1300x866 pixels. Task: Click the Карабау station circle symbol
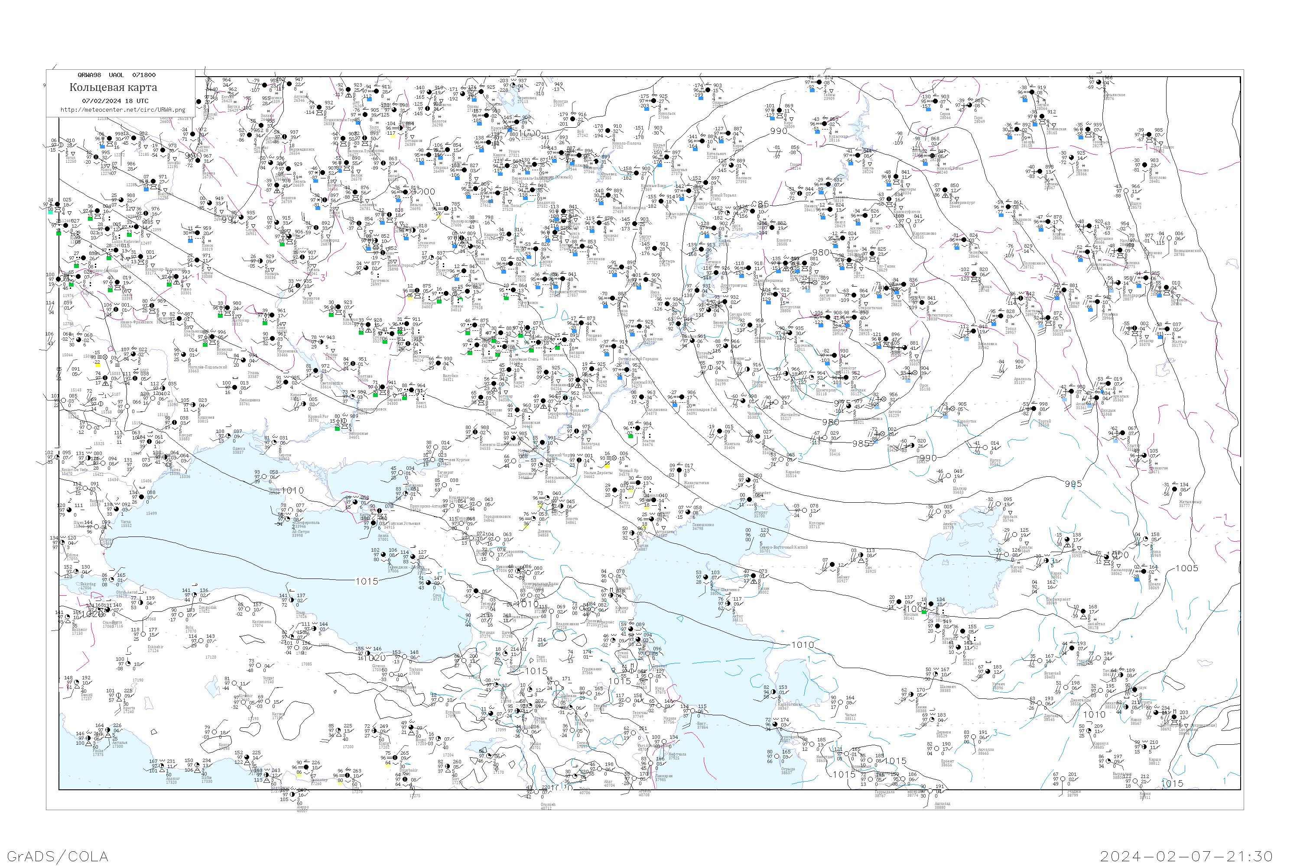[x=782, y=460]
